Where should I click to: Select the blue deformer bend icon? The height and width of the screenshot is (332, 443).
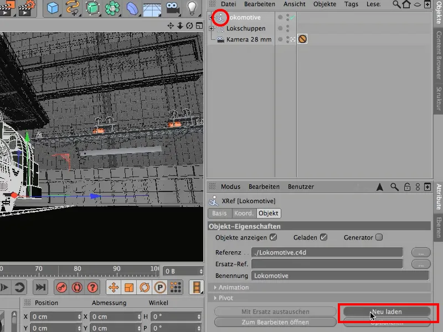(132, 8)
